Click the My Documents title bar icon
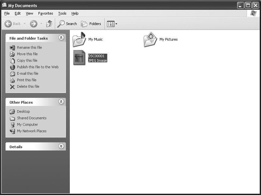The width and height of the screenshot is (261, 195). click(5, 5)
